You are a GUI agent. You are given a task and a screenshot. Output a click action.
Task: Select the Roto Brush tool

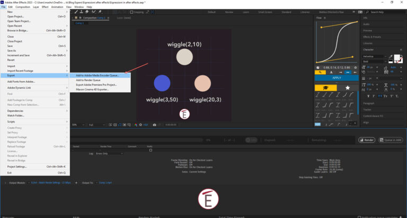coord(94,12)
